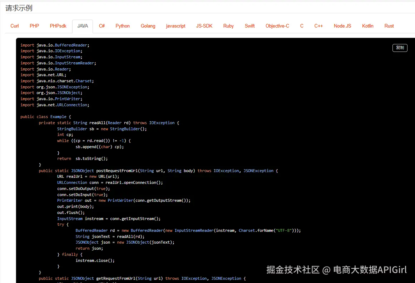
Task: Click 'String jsonText = readAll(rd);' line
Action: [x=110, y=236]
